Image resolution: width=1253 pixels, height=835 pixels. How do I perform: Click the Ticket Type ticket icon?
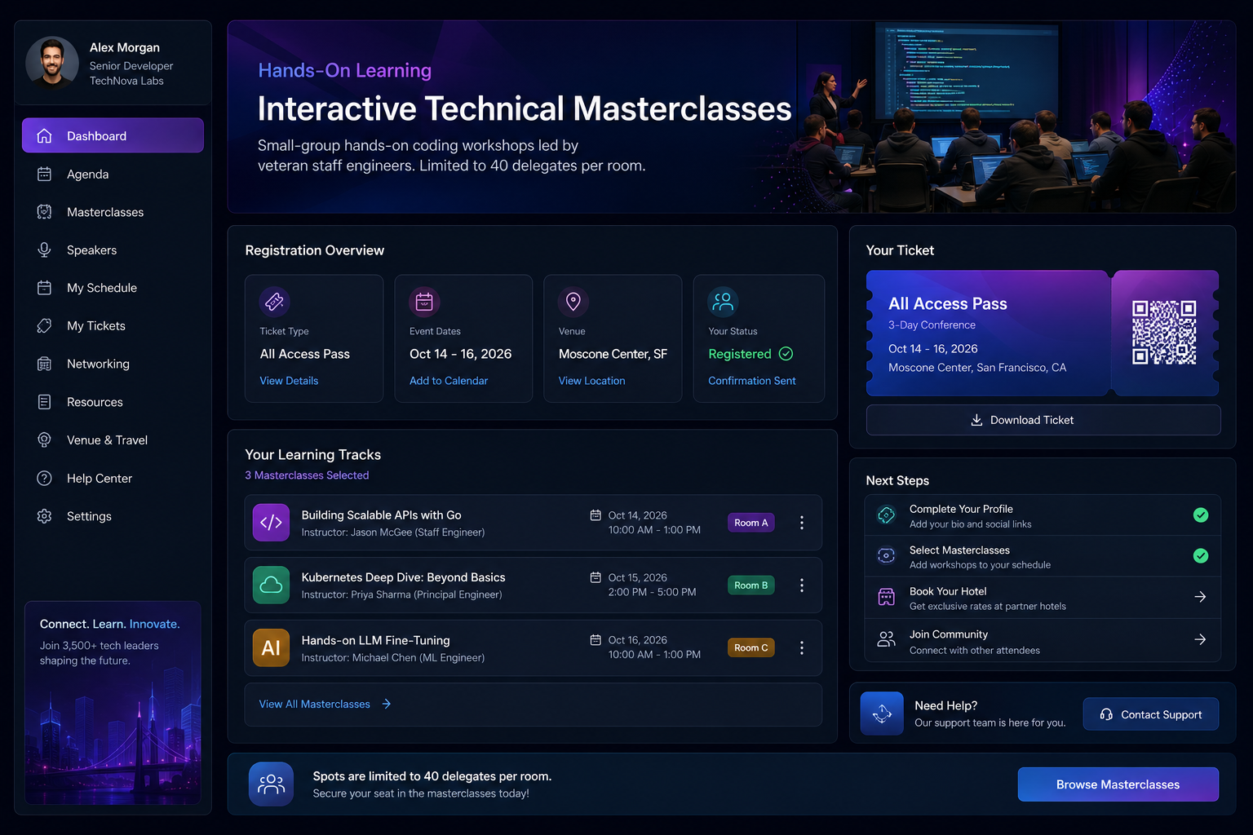click(275, 302)
